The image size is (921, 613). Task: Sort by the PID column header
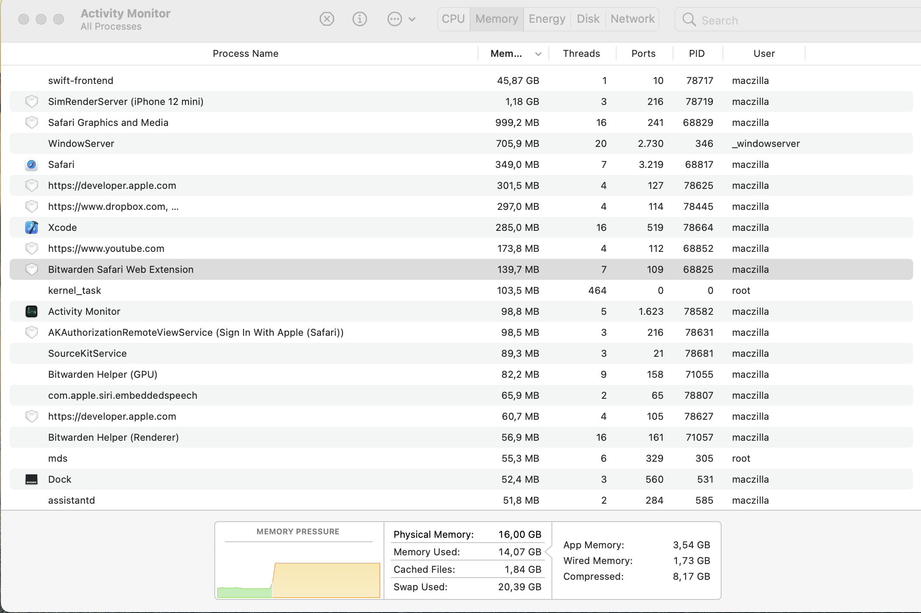click(697, 54)
